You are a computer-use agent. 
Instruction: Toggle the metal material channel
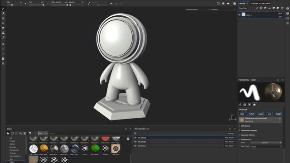251,114
